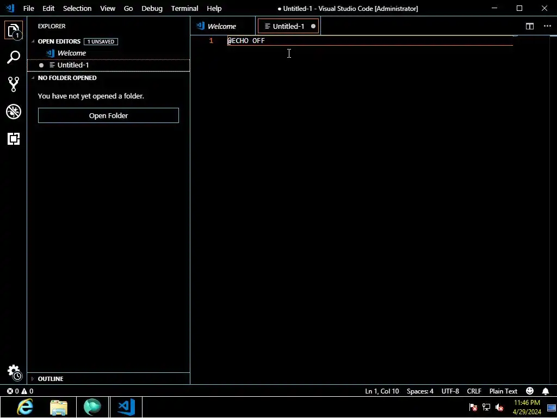
Task: Click the warnings count icon in status bar
Action: pos(24,391)
